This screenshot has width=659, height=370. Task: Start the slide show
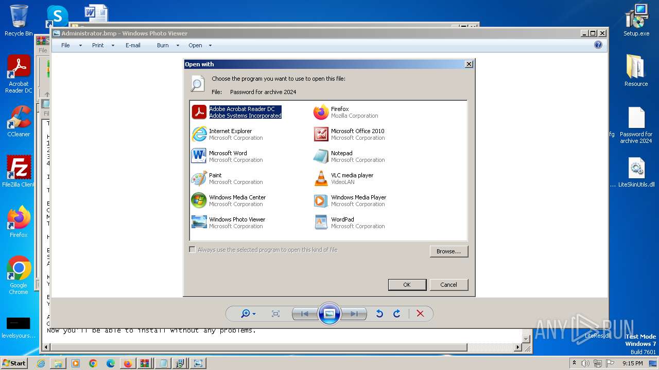[x=329, y=313]
